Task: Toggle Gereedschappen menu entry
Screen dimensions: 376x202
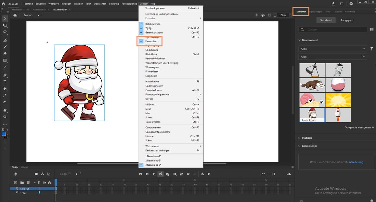Action: pos(171,32)
